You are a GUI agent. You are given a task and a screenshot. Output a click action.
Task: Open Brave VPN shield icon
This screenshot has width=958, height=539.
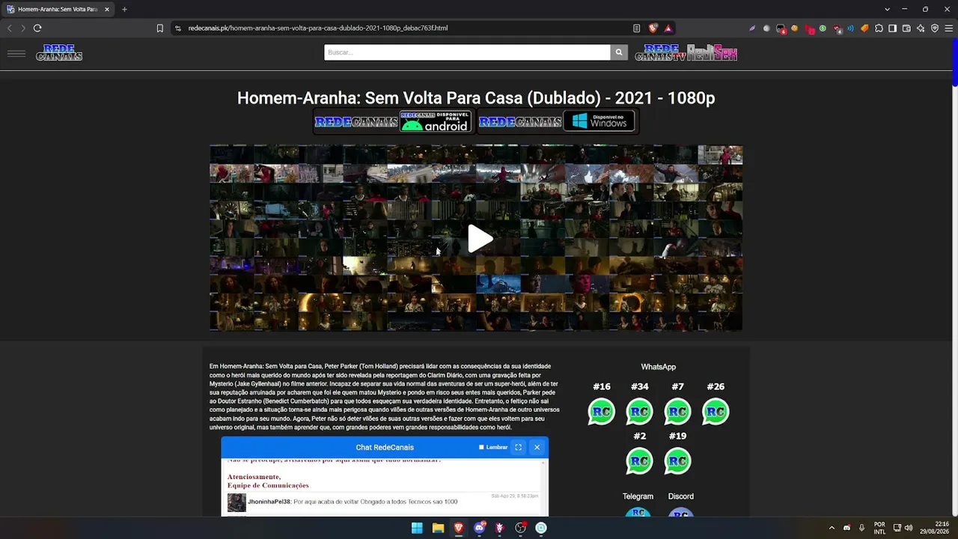click(x=935, y=28)
